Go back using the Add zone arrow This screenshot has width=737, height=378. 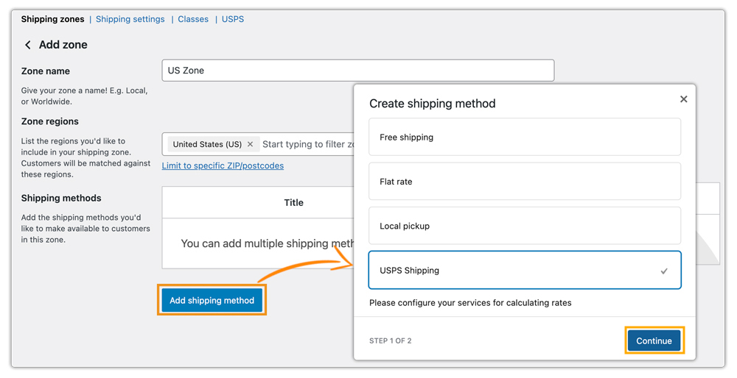(x=28, y=45)
